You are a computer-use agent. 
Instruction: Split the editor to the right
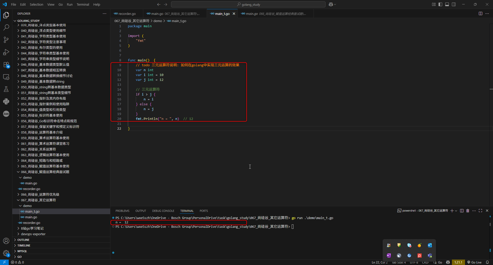(x=480, y=14)
